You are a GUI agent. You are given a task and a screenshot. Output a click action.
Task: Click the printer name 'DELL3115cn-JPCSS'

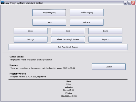click(x=69, y=96)
